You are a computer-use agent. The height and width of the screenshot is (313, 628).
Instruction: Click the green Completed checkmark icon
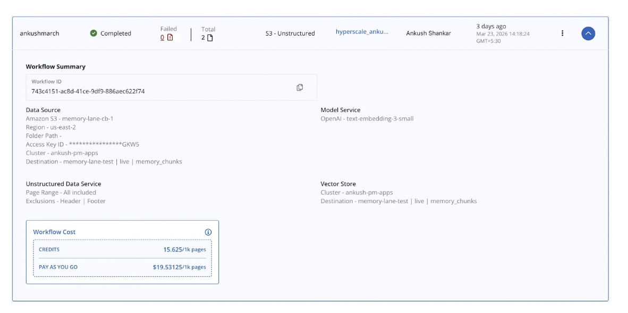(94, 33)
